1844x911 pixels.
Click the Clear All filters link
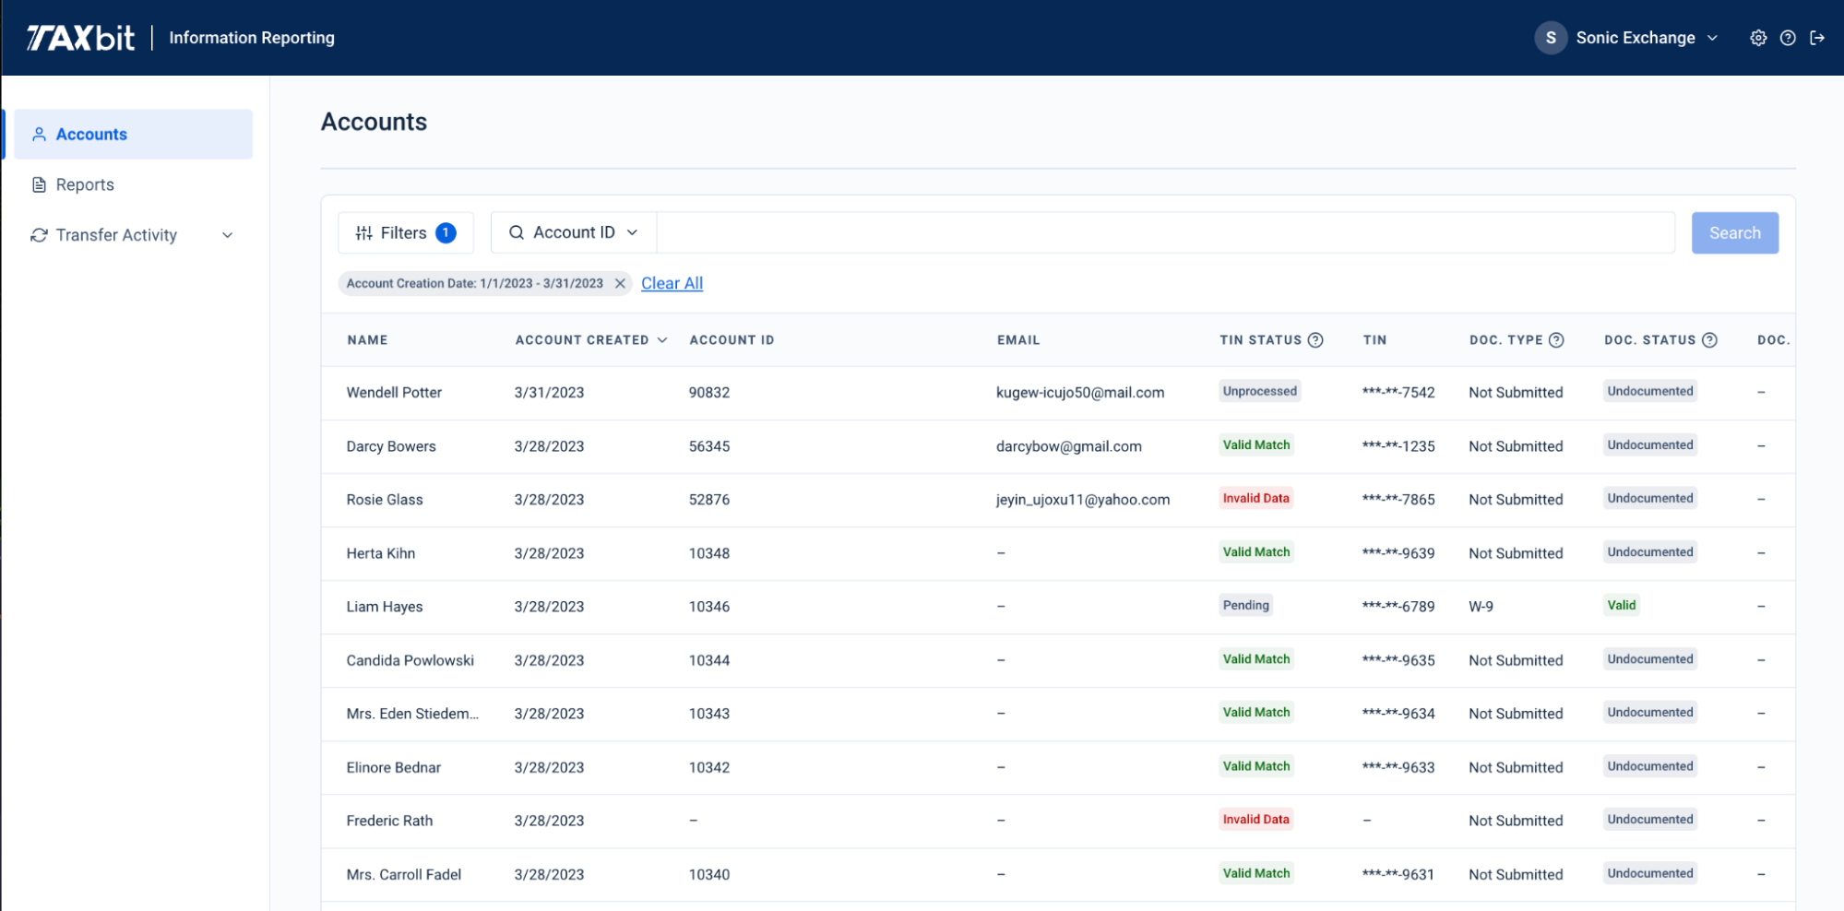point(672,284)
